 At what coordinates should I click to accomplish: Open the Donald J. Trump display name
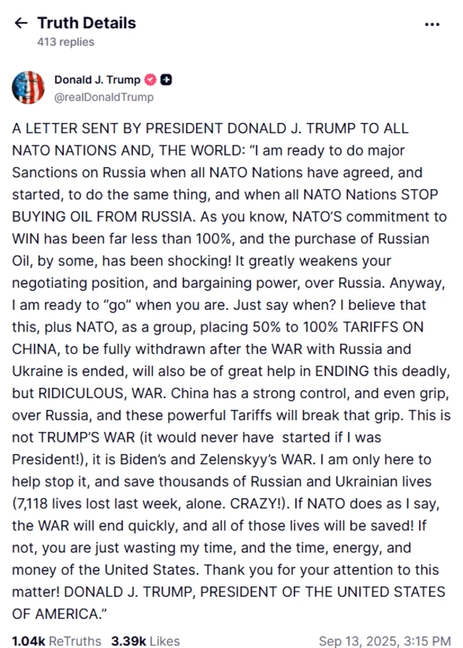click(97, 80)
